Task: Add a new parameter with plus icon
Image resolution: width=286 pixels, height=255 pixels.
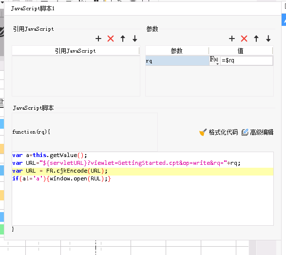Action: click(232, 39)
